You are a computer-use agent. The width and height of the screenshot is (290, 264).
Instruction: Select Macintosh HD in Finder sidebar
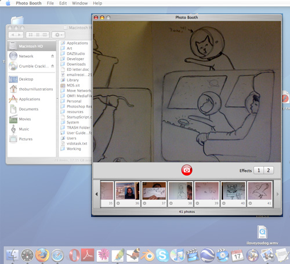tap(32, 46)
